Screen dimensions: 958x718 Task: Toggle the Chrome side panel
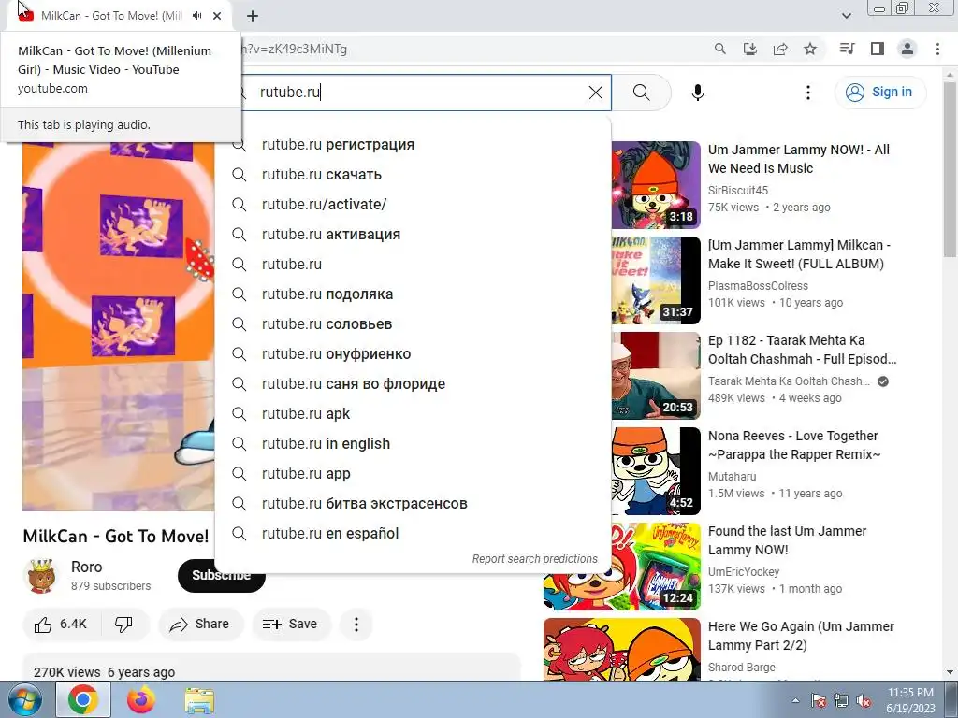[x=878, y=49]
